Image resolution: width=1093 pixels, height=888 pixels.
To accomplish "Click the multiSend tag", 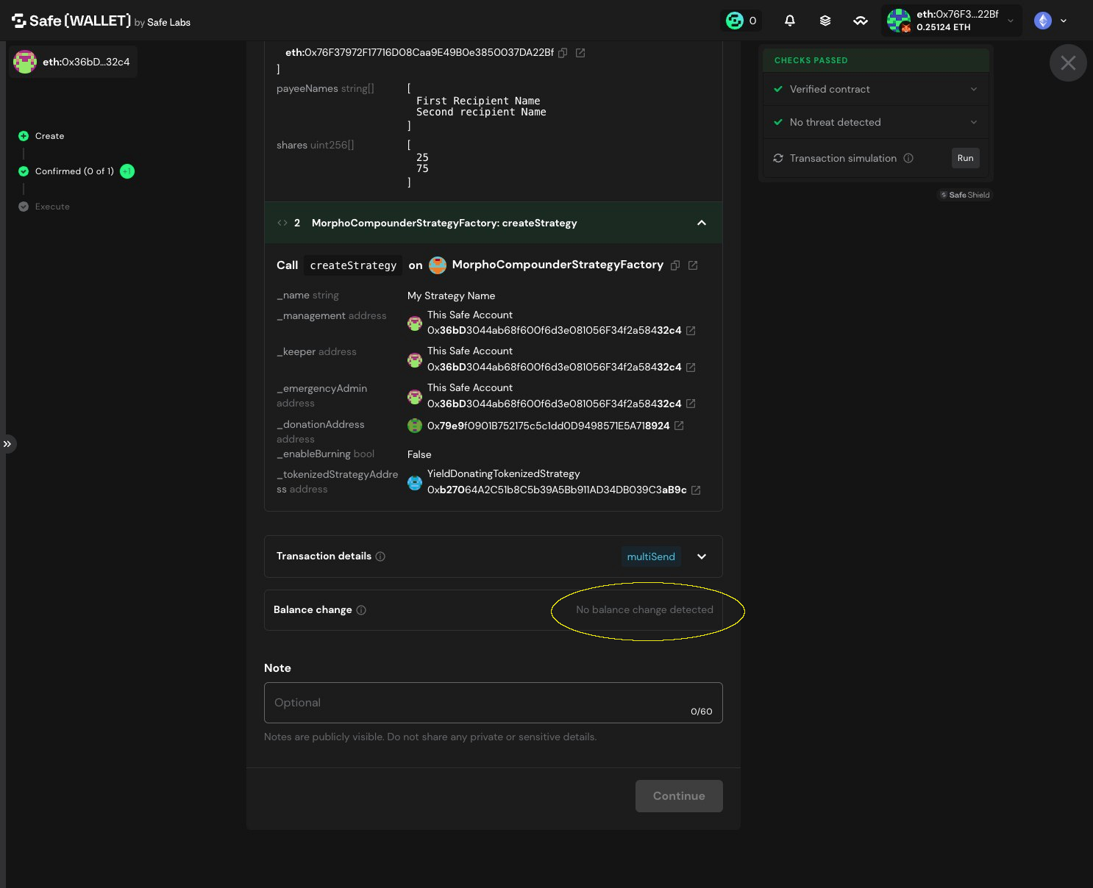I will [x=651, y=556].
